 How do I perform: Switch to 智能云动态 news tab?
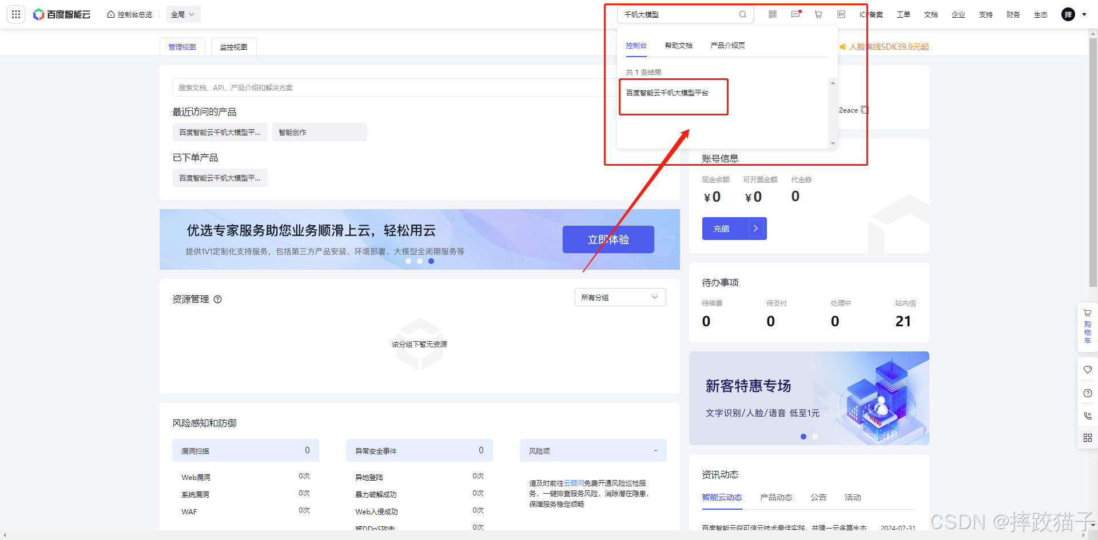point(722,497)
